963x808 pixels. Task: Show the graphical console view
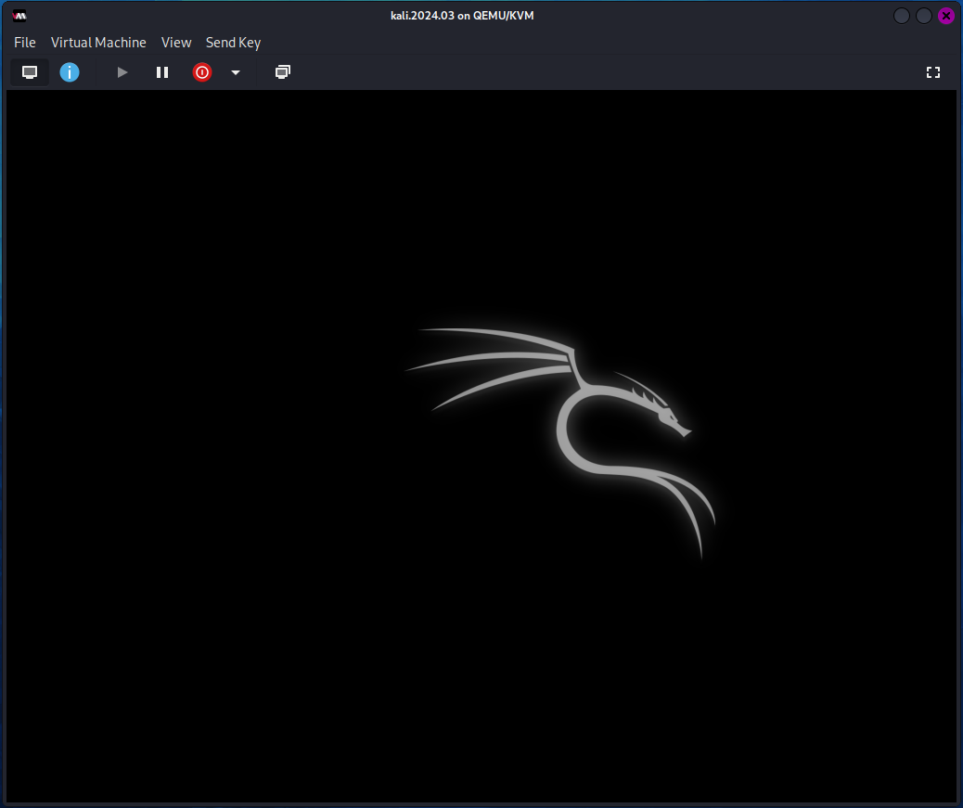coord(30,72)
